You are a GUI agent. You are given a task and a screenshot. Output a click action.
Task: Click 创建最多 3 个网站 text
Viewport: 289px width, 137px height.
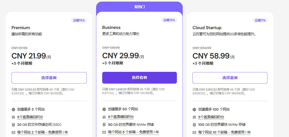(31, 109)
